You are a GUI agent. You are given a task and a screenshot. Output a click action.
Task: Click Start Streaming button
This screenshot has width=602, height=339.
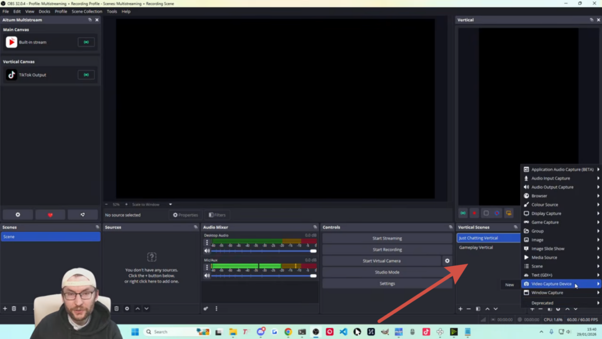click(387, 238)
